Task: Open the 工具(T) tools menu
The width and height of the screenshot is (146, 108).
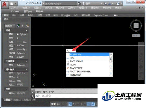Action: 72,8
